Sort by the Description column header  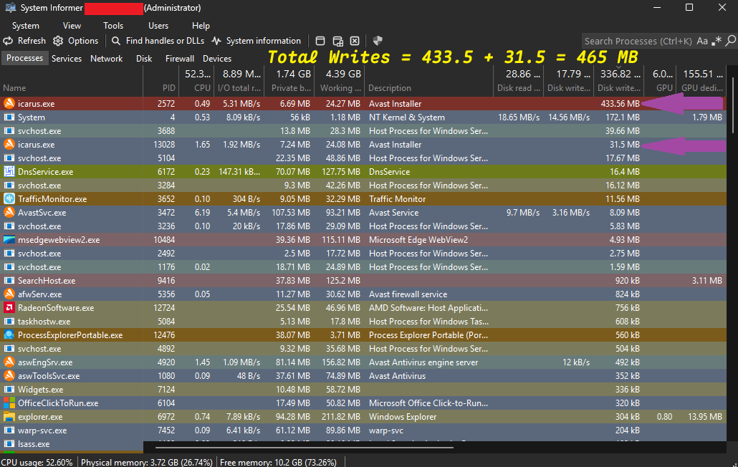point(390,88)
